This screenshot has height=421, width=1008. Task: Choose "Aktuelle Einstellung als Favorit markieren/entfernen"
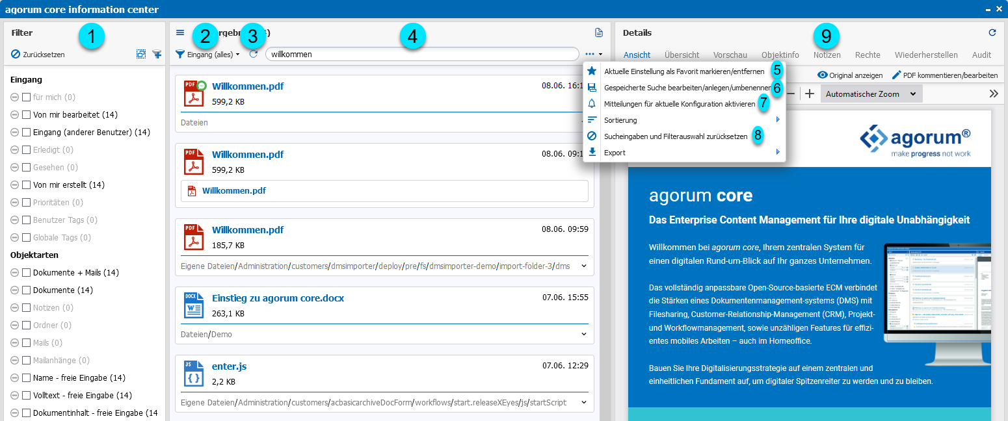(x=684, y=71)
